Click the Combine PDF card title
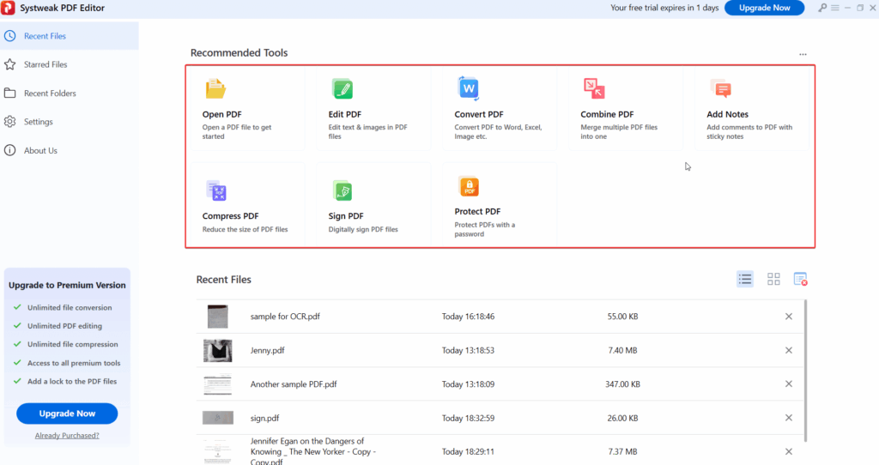 tap(607, 114)
